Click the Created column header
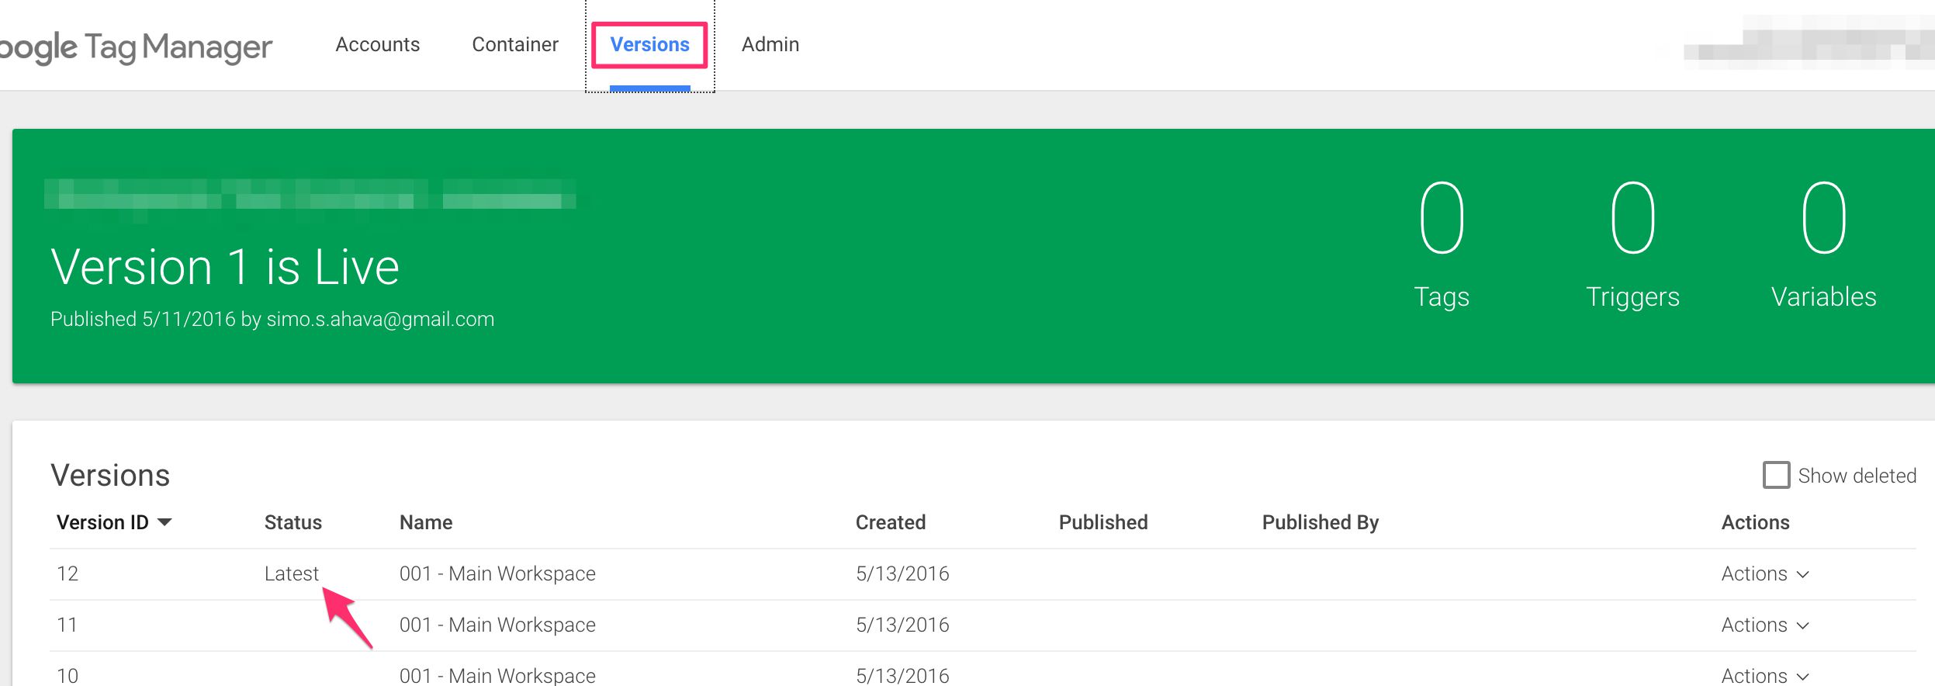The width and height of the screenshot is (1935, 686). pos(891,522)
